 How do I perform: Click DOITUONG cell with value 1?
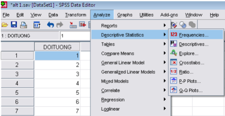click(57, 55)
